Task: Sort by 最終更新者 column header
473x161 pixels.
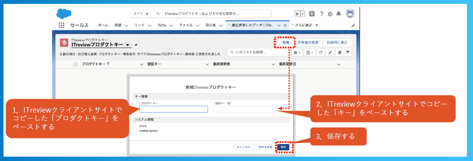Action: tap(222, 64)
